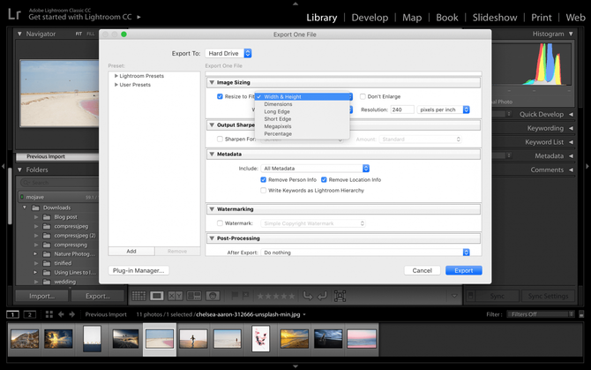591x370 pixels.
Task: Open People view face icon
Action: tap(213, 296)
